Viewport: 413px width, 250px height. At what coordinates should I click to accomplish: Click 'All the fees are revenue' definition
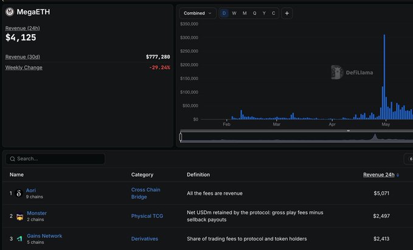[215, 193]
